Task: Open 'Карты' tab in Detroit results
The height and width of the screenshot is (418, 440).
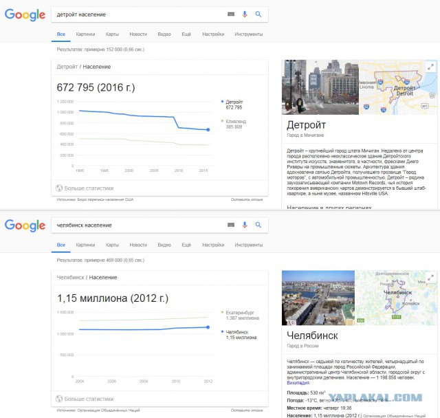Action: click(x=112, y=34)
